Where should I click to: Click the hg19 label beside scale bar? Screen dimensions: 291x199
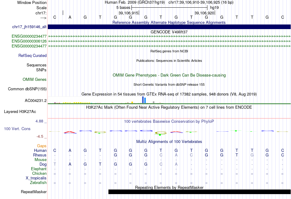(x=214, y=8)
